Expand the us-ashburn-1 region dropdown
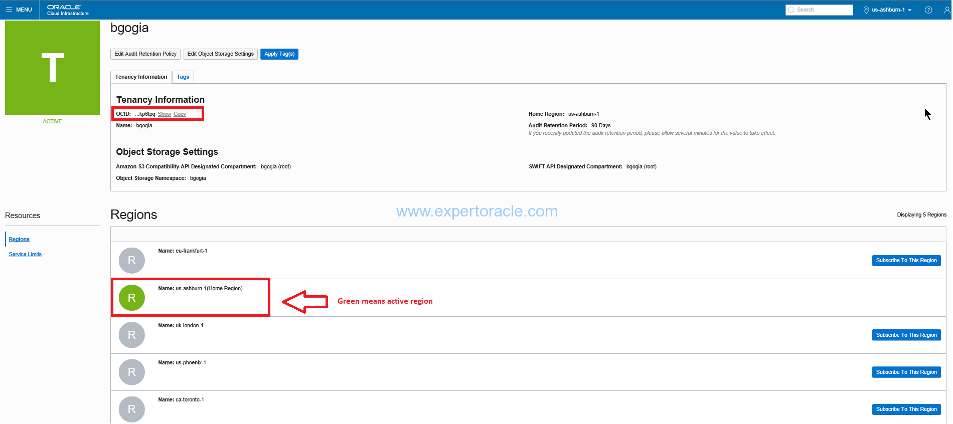Screen dimensions: 953x424 pyautogui.click(x=892, y=10)
